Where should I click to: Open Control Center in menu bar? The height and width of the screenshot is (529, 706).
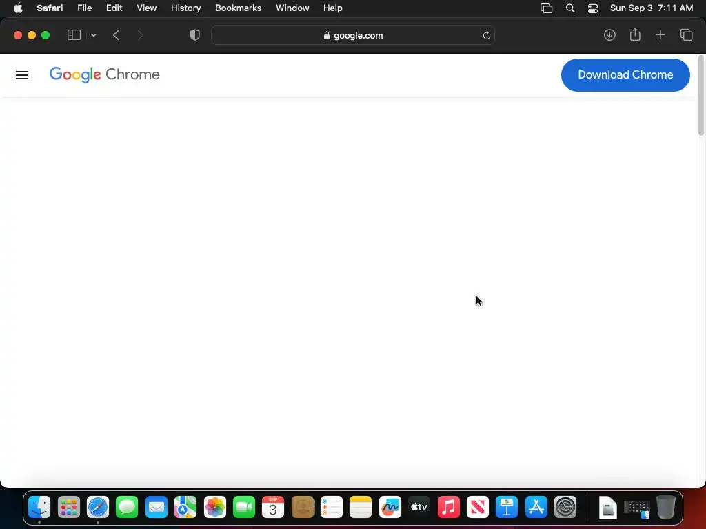[x=592, y=8]
